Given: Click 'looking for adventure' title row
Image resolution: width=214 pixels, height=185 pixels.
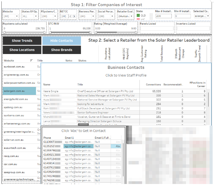Looking at the screenshot, I should [x=90, y=104].
